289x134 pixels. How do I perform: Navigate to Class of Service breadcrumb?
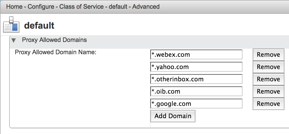click(82, 7)
